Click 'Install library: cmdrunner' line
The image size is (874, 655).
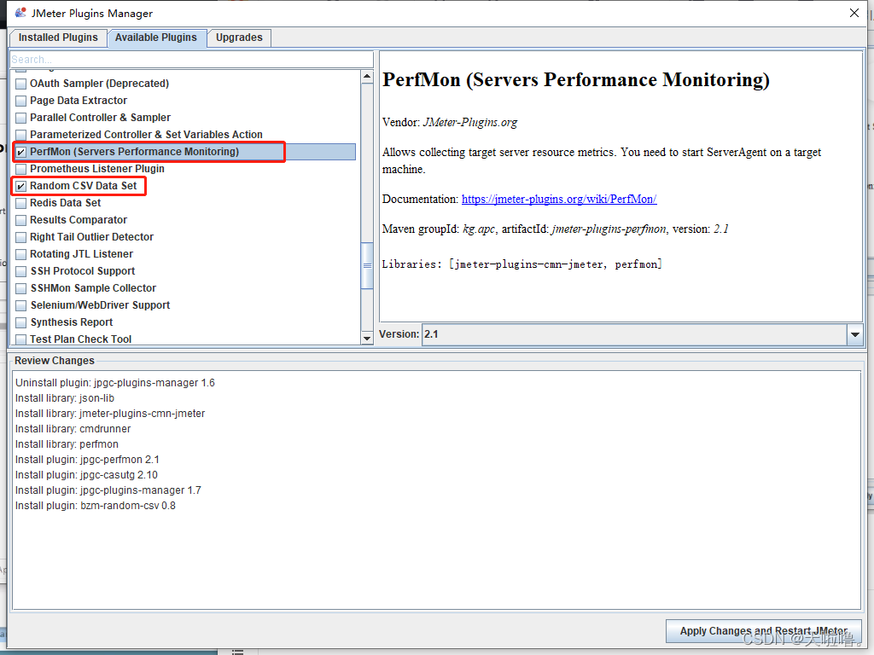pos(73,429)
